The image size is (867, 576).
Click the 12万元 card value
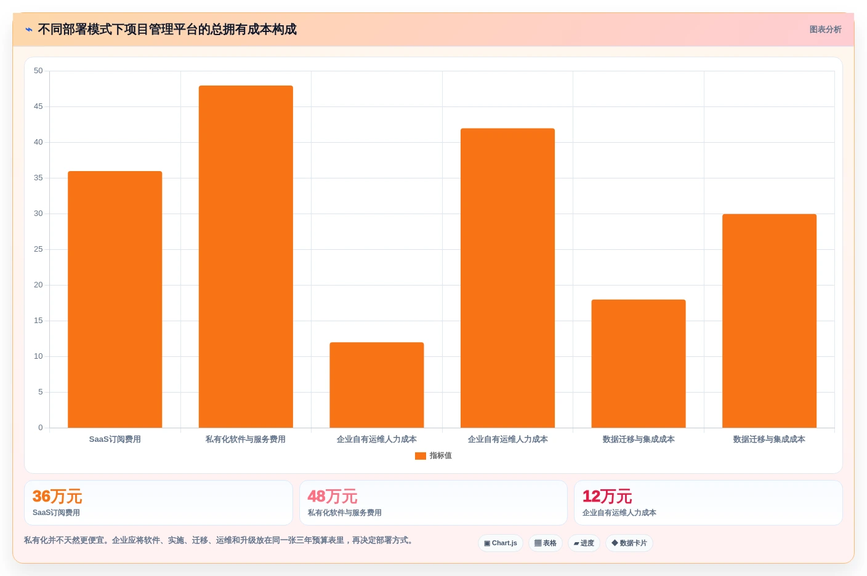(x=607, y=496)
